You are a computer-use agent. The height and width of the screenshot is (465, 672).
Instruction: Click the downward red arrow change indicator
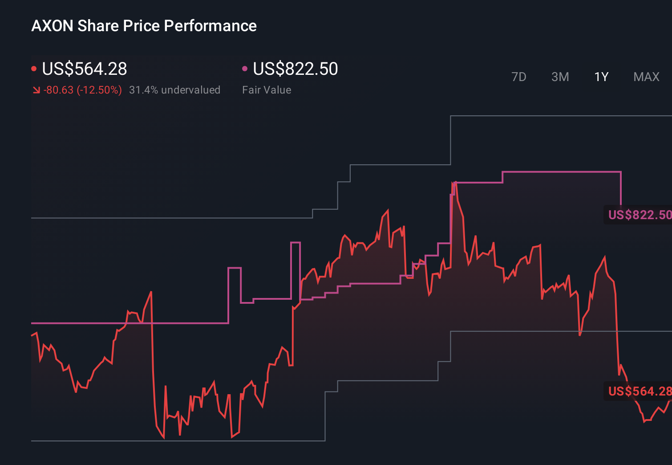[36, 90]
